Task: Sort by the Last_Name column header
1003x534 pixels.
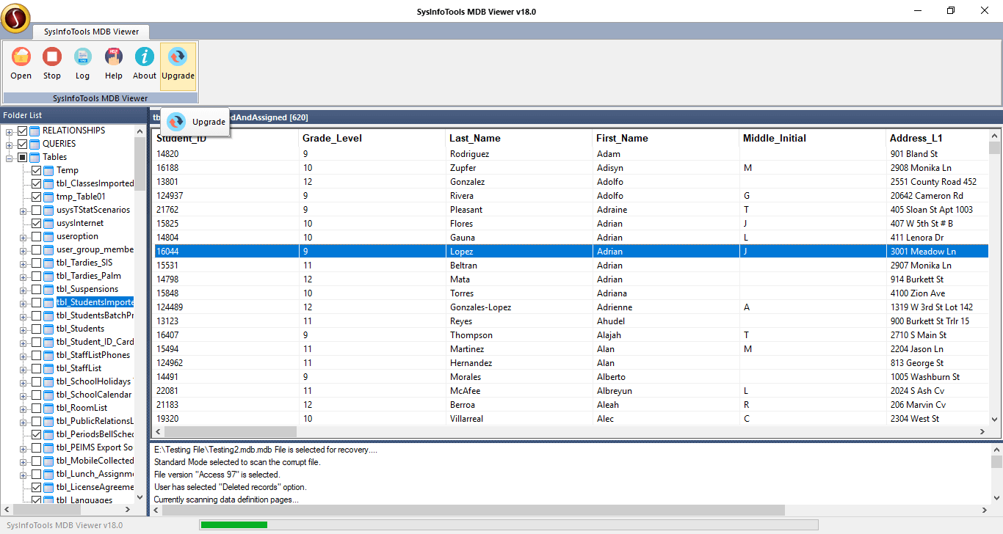Action: [x=475, y=138]
